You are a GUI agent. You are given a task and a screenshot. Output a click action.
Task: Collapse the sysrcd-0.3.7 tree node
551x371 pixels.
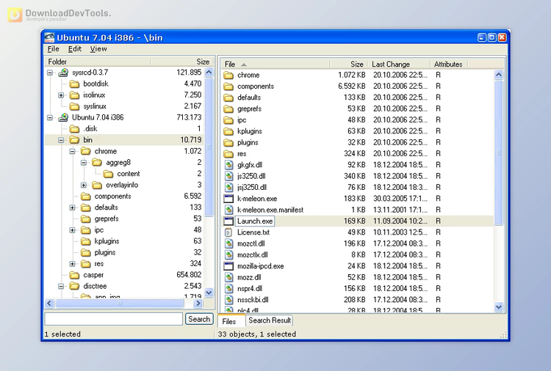pyautogui.click(x=50, y=73)
